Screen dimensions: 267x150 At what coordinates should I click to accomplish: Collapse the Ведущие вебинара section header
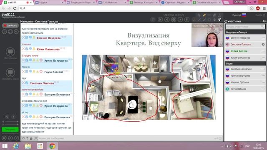coord(245,32)
